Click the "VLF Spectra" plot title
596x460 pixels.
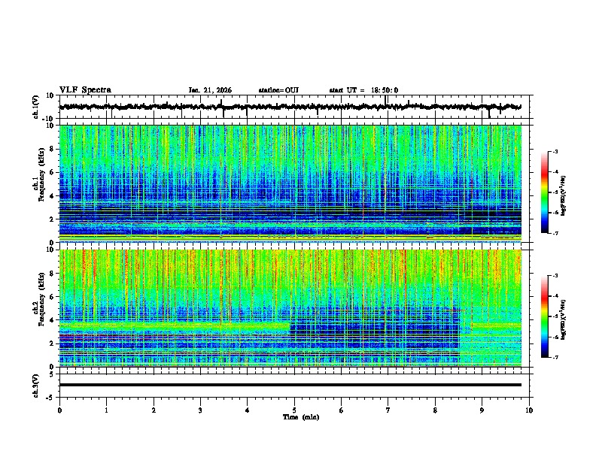pyautogui.click(x=85, y=90)
